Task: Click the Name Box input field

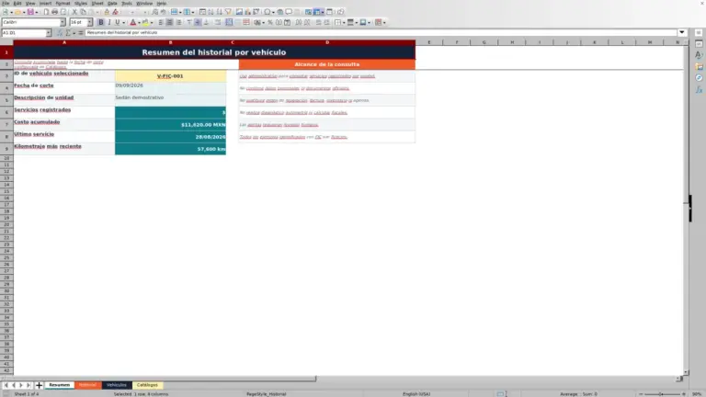Action: point(23,32)
